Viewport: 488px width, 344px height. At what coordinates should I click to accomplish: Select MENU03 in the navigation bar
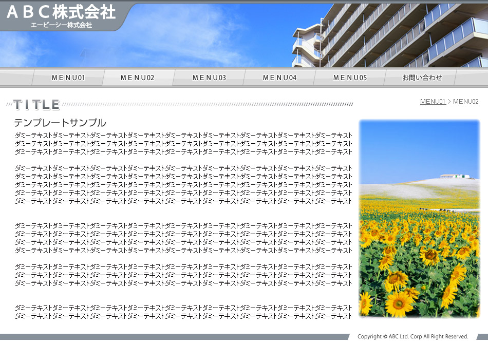coord(209,78)
